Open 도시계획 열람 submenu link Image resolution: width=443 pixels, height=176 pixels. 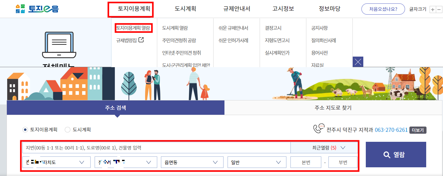pyautogui.click(x=175, y=28)
